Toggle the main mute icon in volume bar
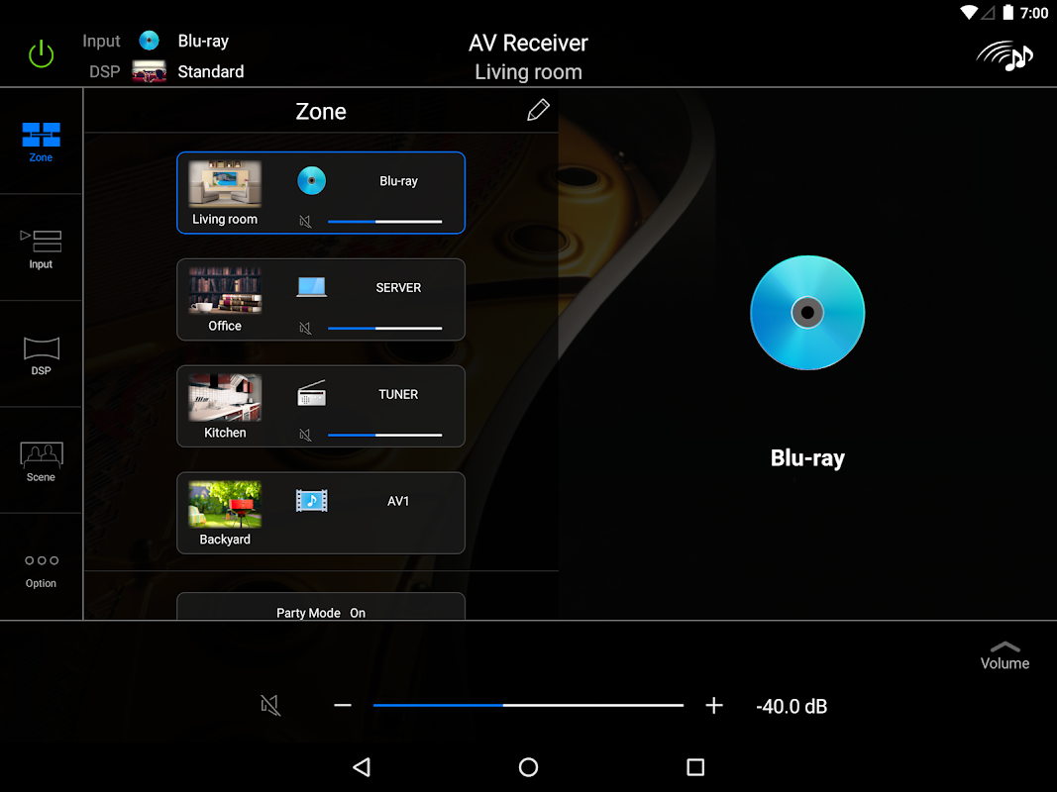 click(x=270, y=705)
